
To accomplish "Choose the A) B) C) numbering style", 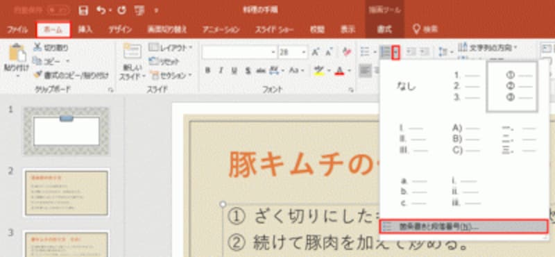I will (x=466, y=140).
